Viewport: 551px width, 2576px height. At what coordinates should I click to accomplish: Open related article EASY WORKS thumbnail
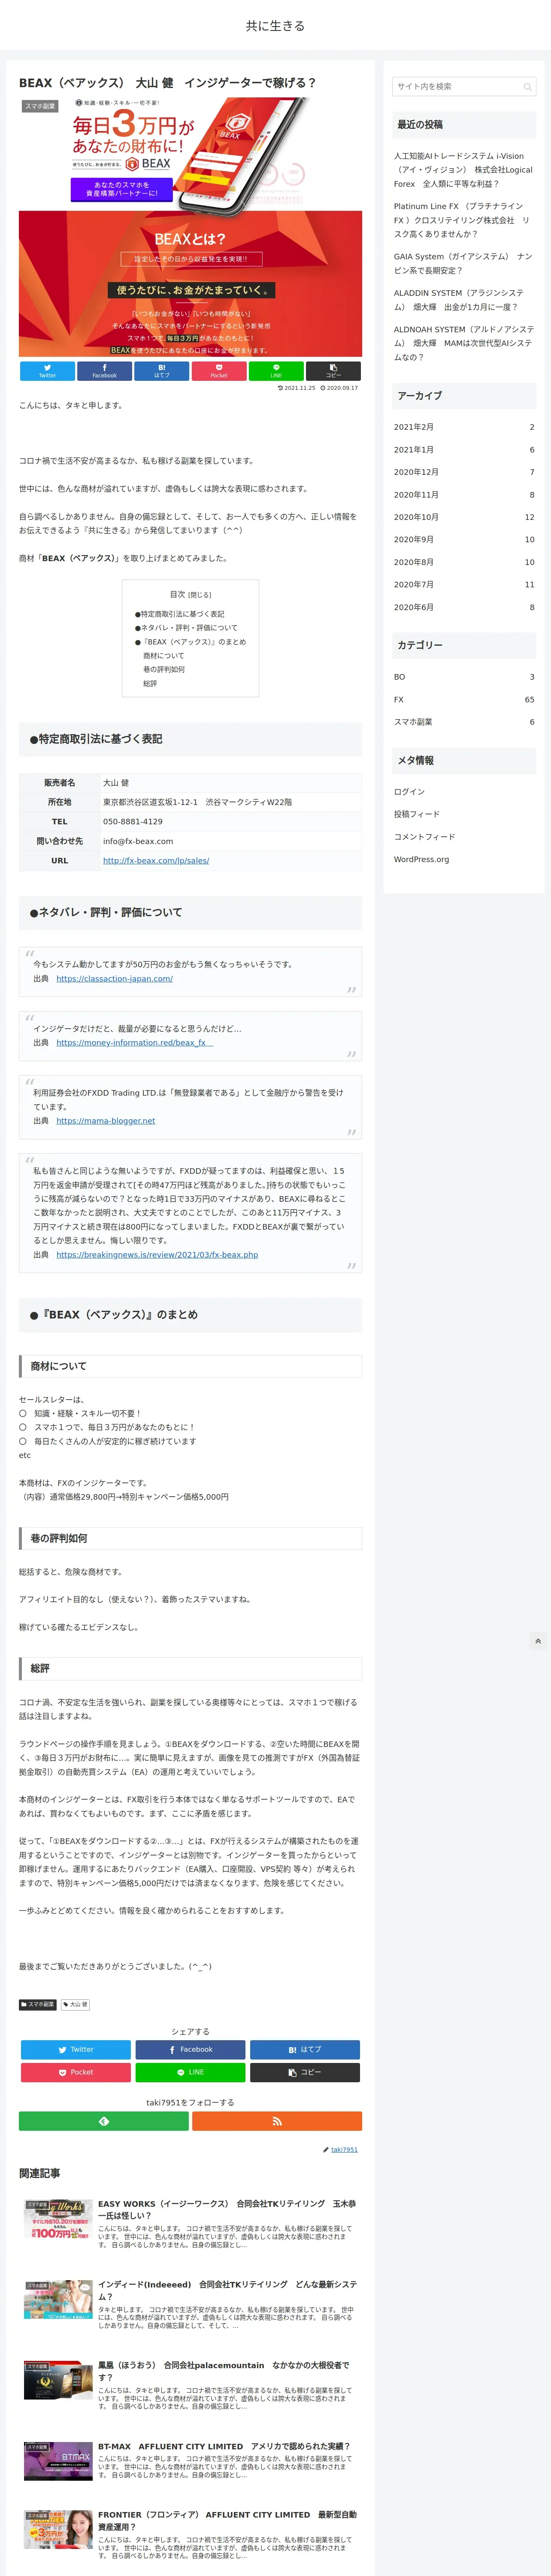coord(58,2219)
